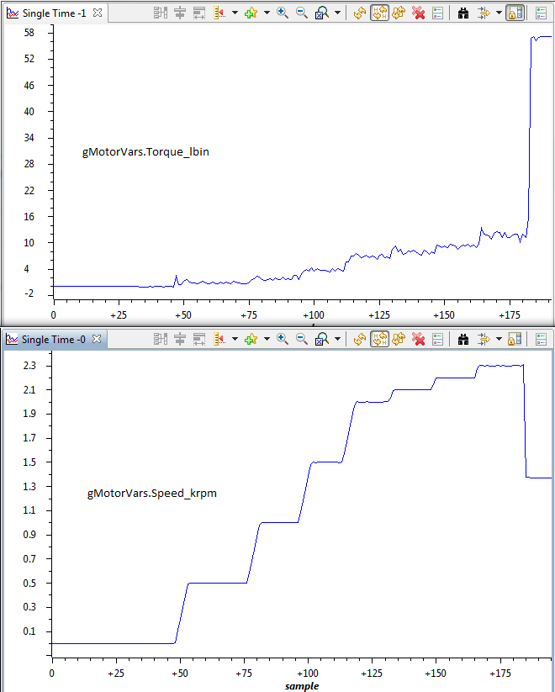The image size is (555, 692).
Task: Open reset zoom dropdown in Single Time -1
Action: [338, 13]
